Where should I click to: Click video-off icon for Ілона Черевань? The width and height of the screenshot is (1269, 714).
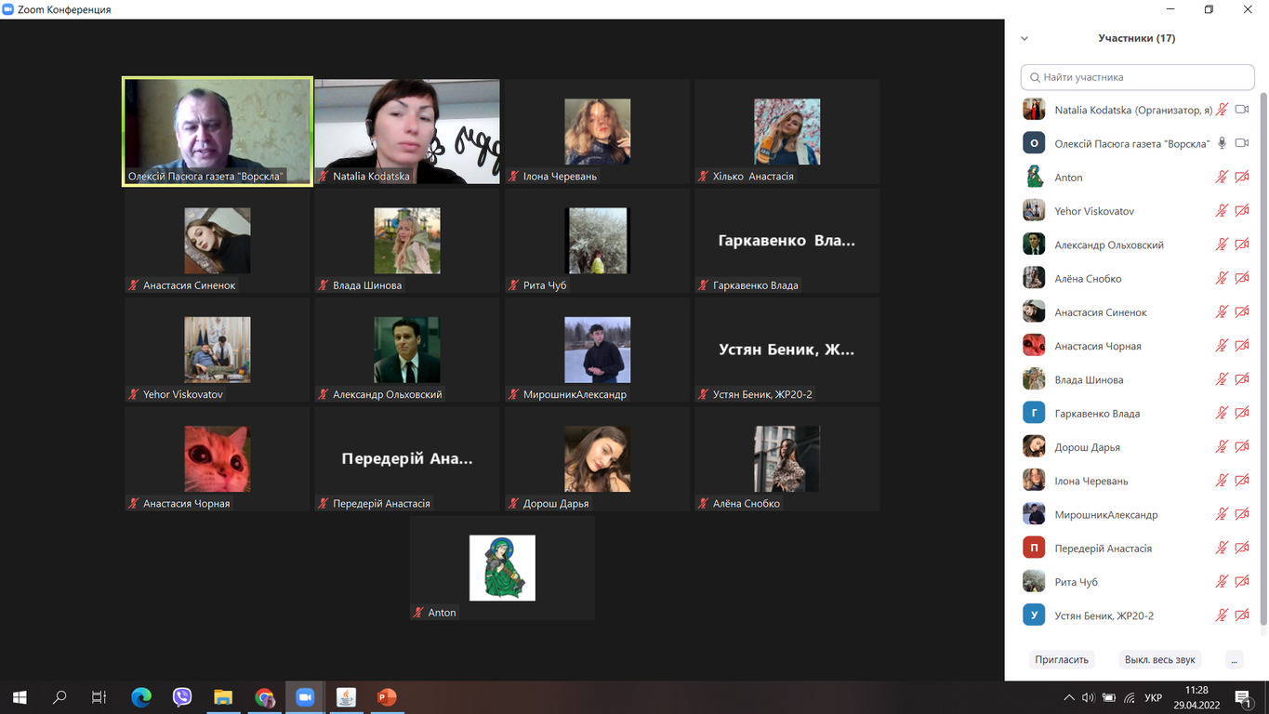click(1242, 481)
